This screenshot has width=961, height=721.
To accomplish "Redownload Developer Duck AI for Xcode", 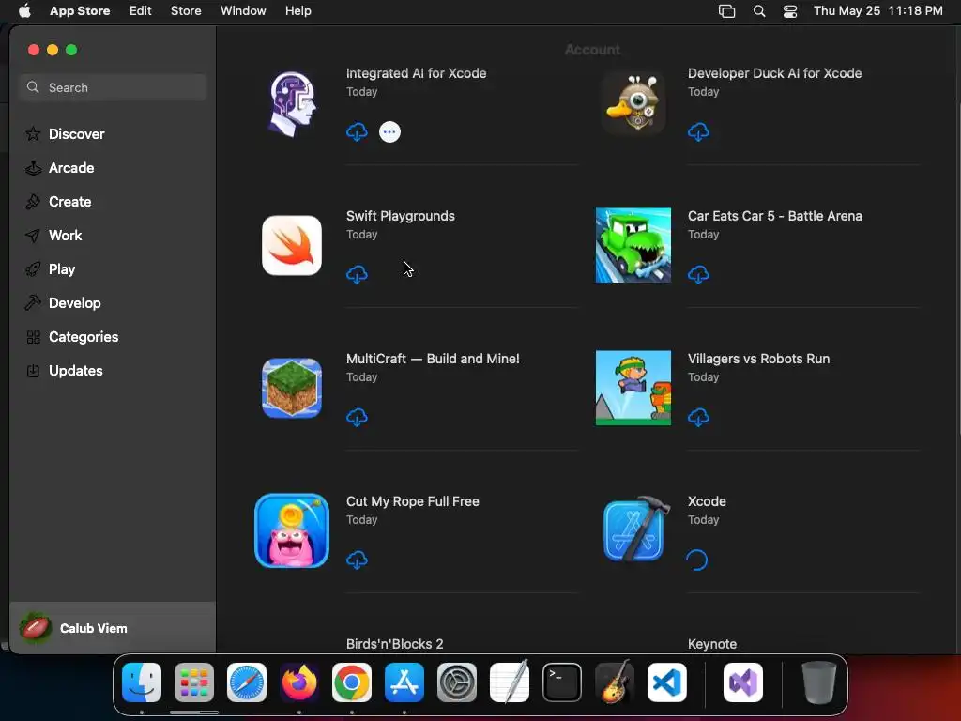I will 698,131.
